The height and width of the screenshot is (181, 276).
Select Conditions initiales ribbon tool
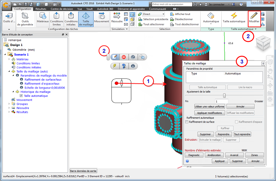click(71, 19)
